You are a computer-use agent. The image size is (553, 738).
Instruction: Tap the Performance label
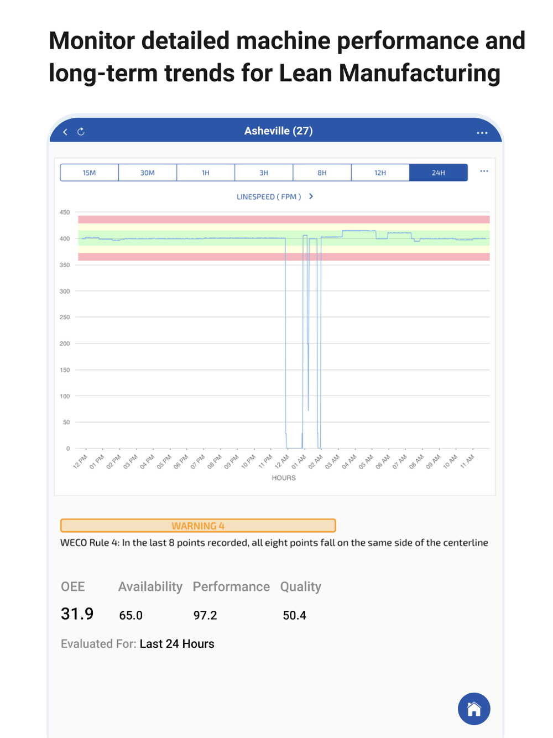(x=231, y=587)
